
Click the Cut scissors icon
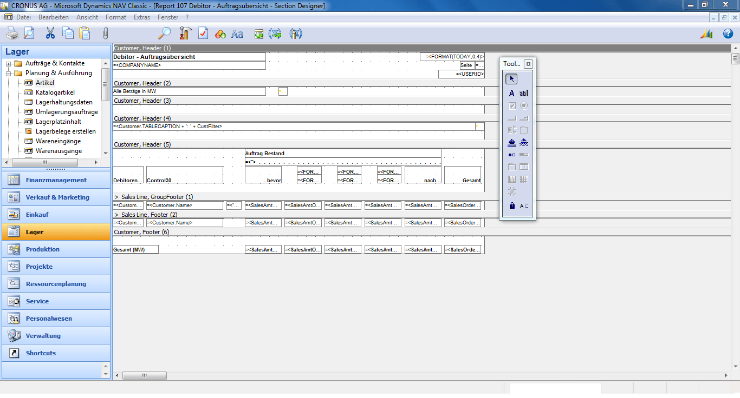tap(50, 34)
